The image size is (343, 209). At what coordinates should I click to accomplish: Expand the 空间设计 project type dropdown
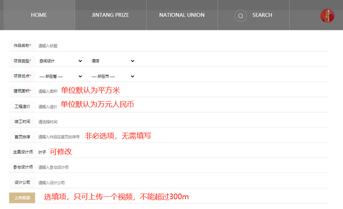click(x=61, y=61)
